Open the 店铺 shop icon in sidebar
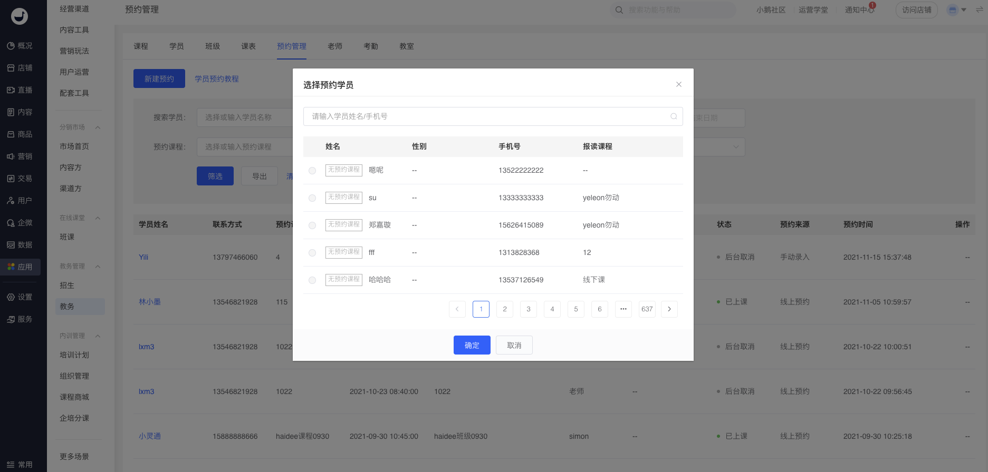This screenshot has height=472, width=988. (x=11, y=68)
